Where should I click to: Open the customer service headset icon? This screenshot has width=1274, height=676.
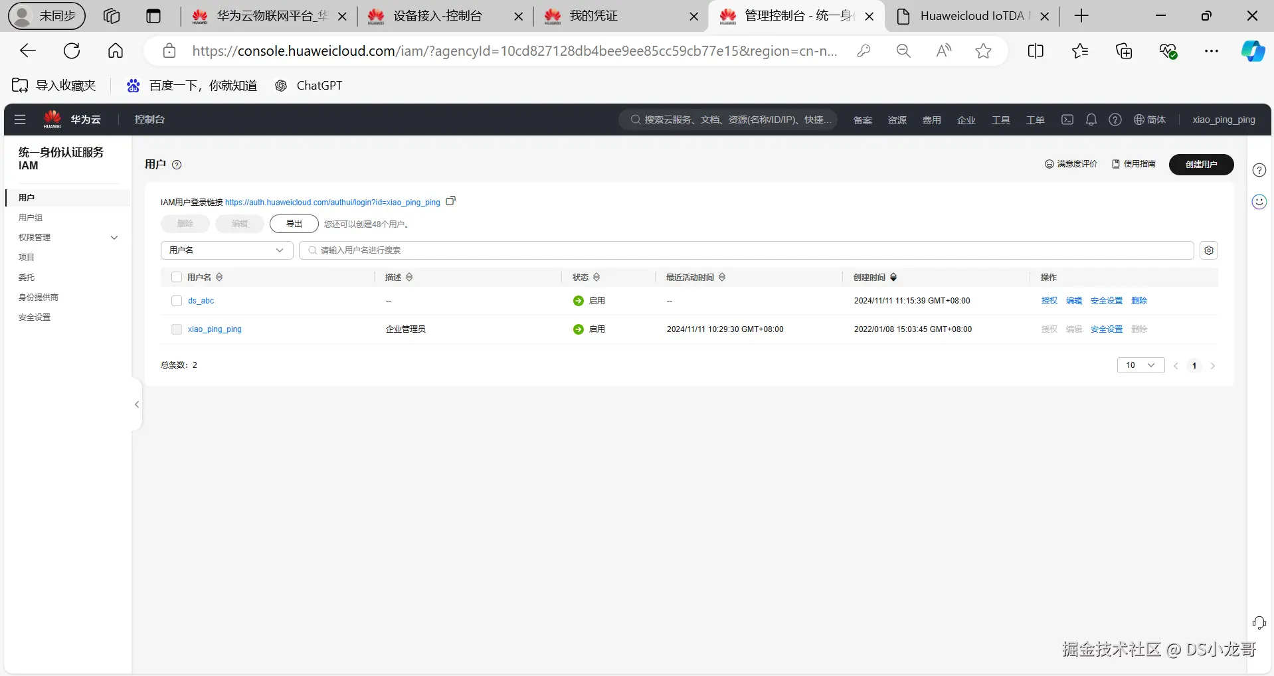[1259, 623]
